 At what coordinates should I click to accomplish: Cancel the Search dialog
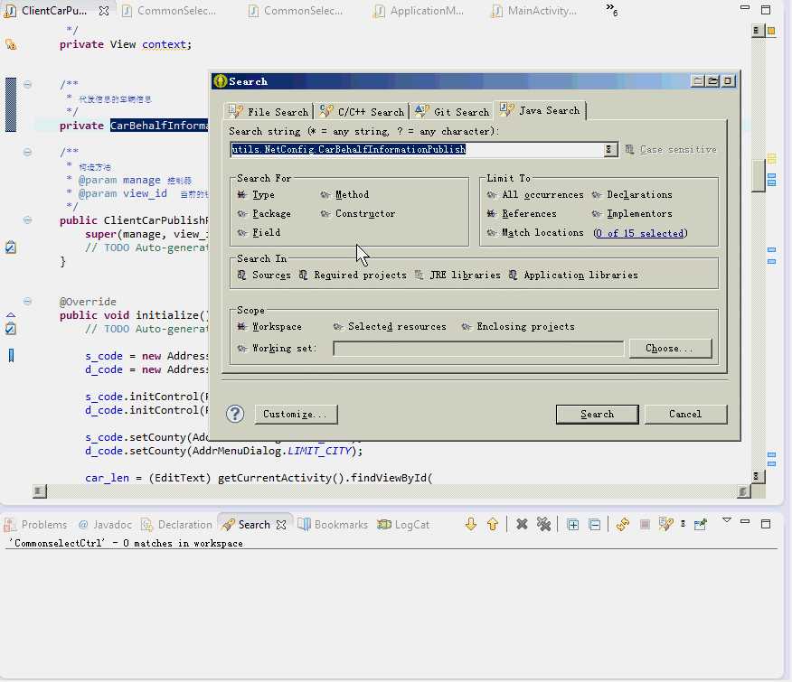point(685,414)
